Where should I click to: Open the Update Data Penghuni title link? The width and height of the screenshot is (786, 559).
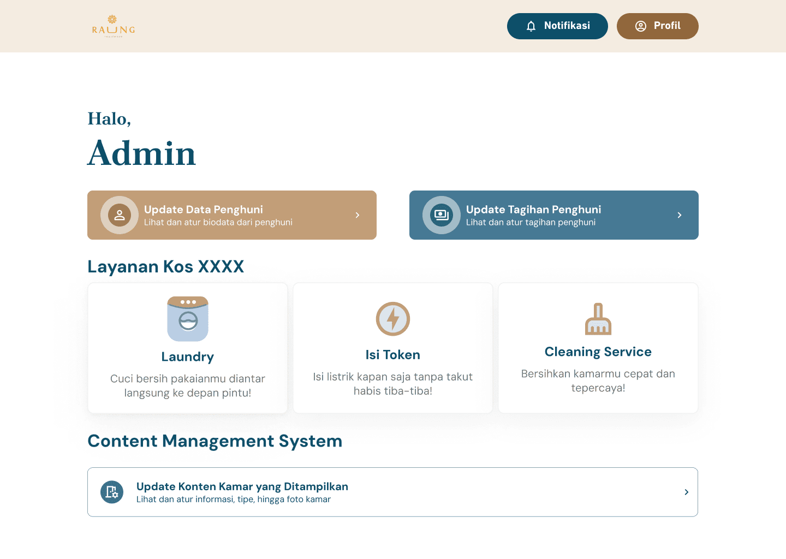tap(203, 210)
